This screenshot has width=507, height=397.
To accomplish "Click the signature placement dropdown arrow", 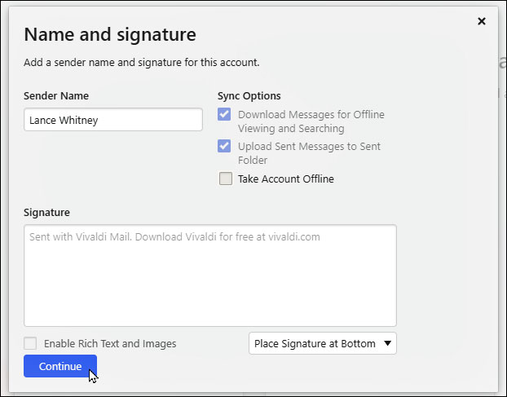I will pyautogui.click(x=387, y=343).
